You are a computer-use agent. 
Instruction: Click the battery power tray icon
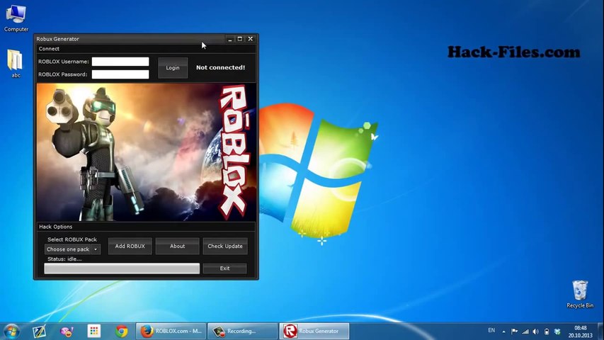click(547, 331)
